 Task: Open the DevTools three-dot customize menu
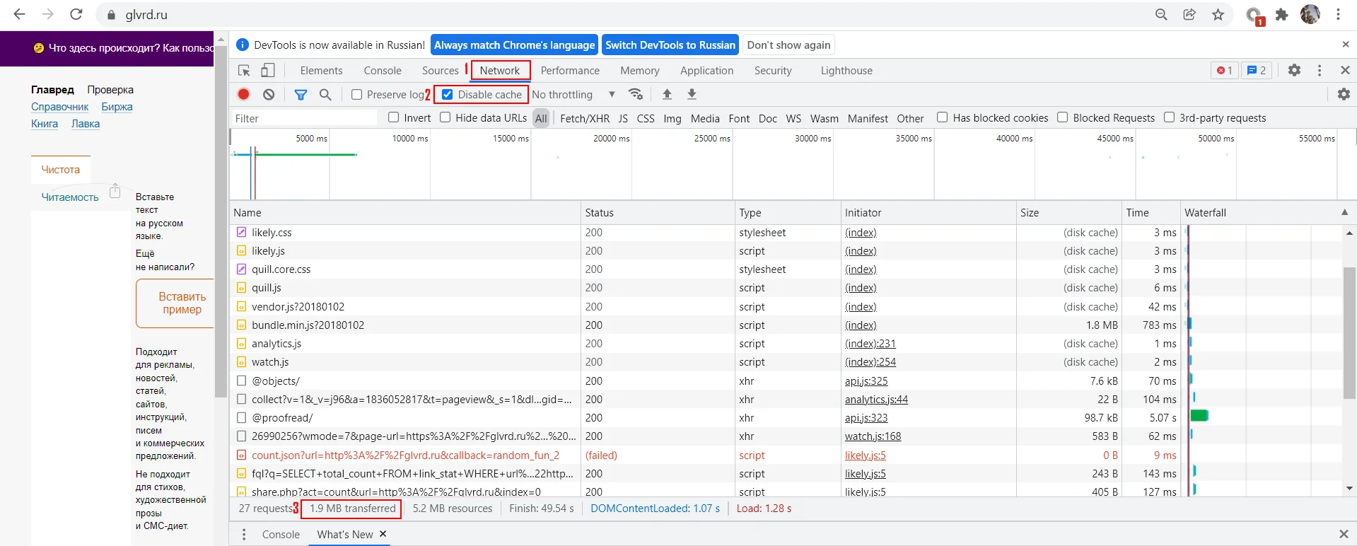(x=1320, y=70)
